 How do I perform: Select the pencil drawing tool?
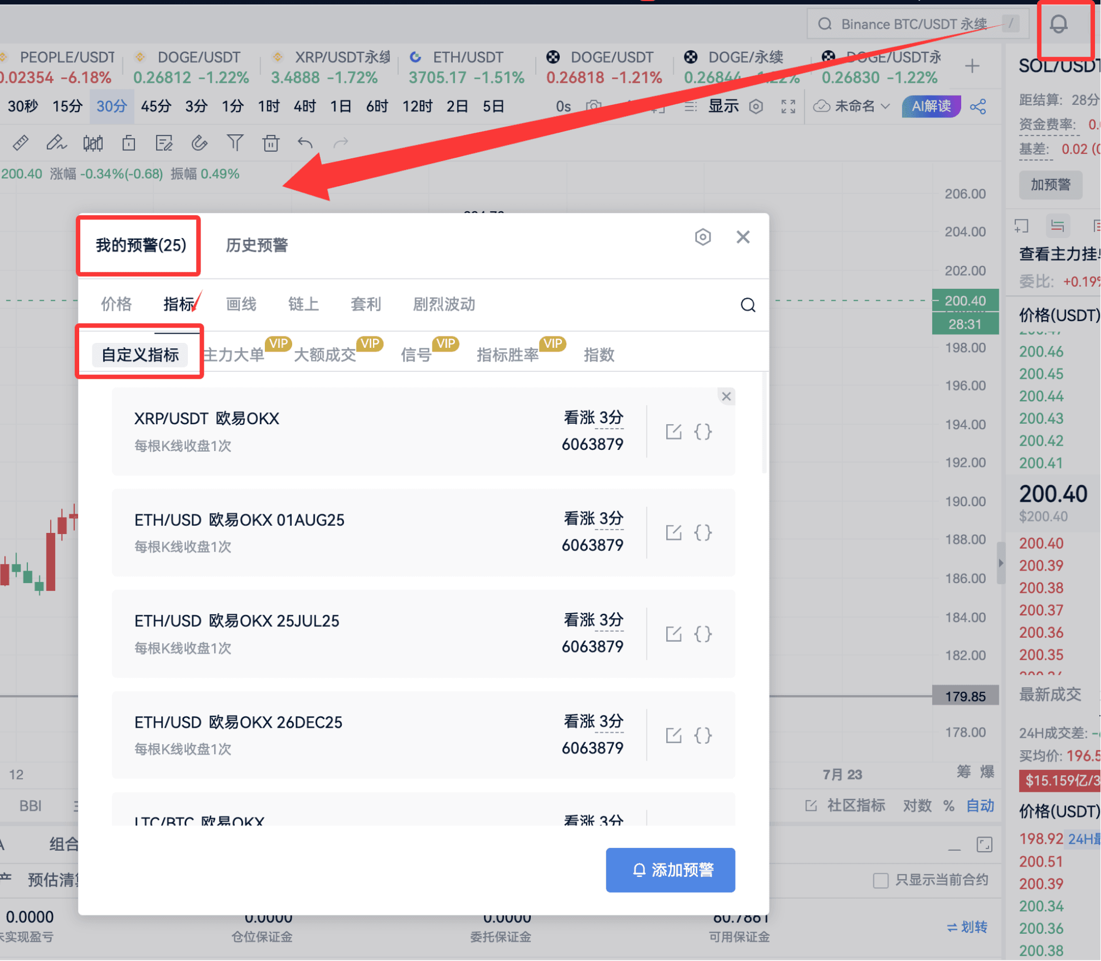point(56,143)
